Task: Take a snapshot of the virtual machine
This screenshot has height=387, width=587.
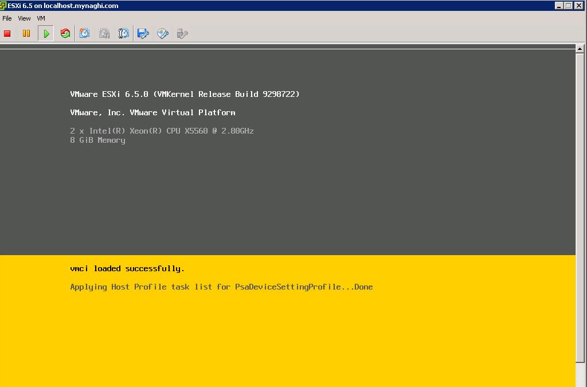Action: pos(85,34)
